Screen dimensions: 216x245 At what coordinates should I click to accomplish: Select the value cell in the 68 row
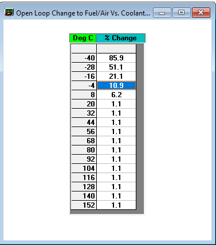click(x=116, y=141)
